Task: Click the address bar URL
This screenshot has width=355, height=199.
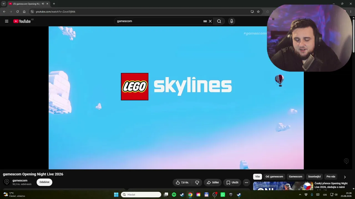Action: tap(55, 12)
